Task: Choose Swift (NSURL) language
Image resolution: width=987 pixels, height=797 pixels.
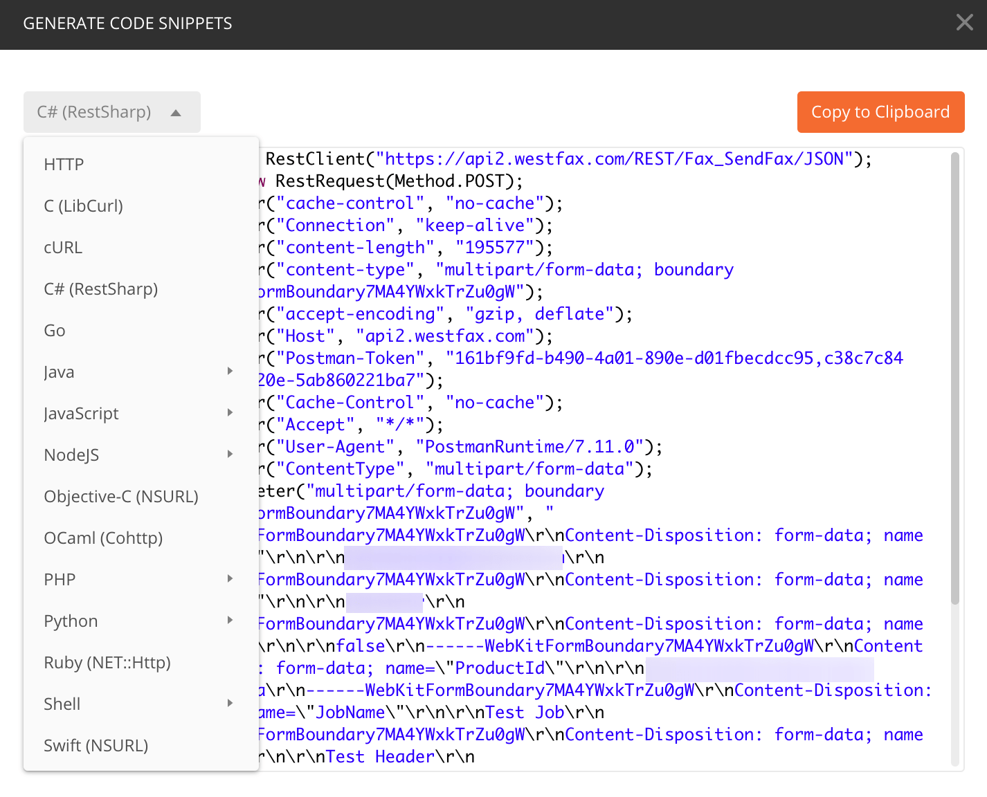Action: [x=96, y=746]
